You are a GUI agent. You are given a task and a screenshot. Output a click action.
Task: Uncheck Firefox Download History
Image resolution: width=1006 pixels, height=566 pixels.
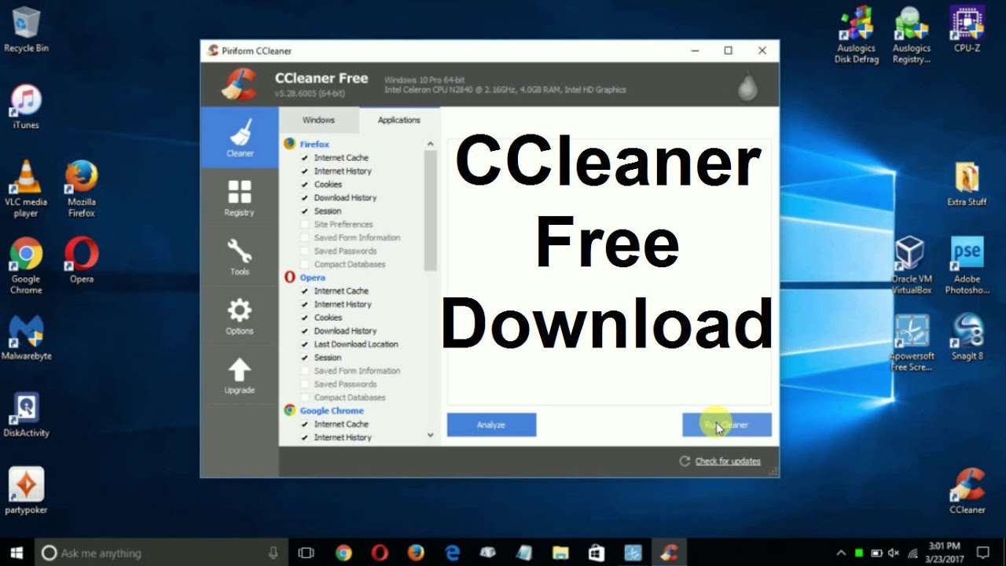coord(305,198)
